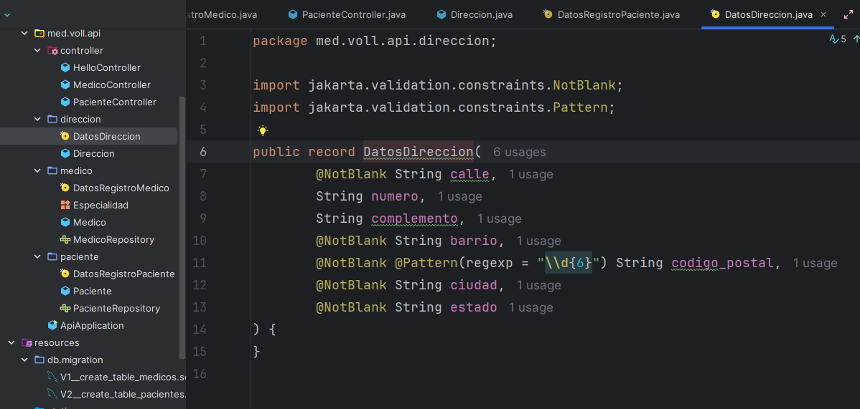Switch to the Direccion.java tab

pyautogui.click(x=475, y=15)
